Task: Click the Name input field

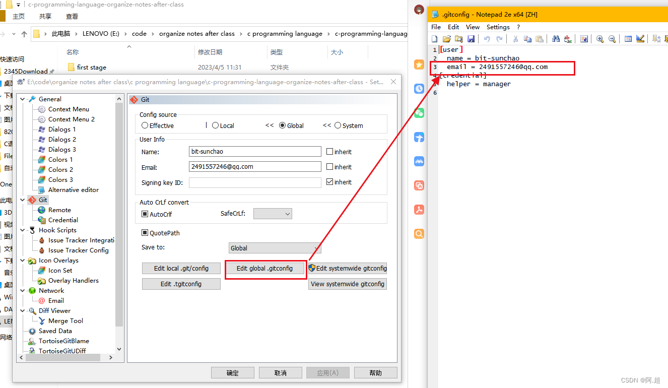Action: pos(255,151)
